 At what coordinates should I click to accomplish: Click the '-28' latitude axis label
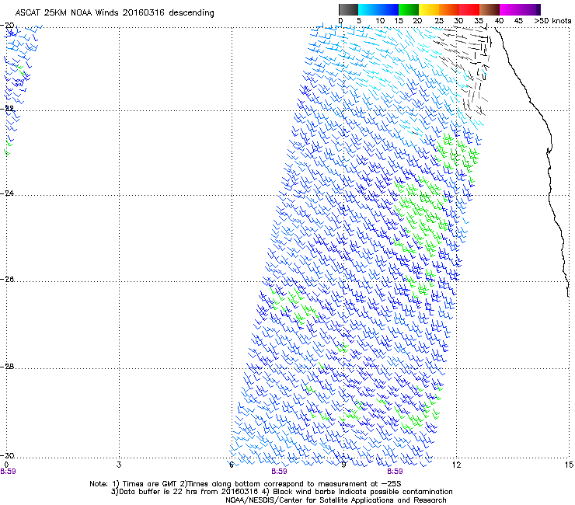[7, 367]
